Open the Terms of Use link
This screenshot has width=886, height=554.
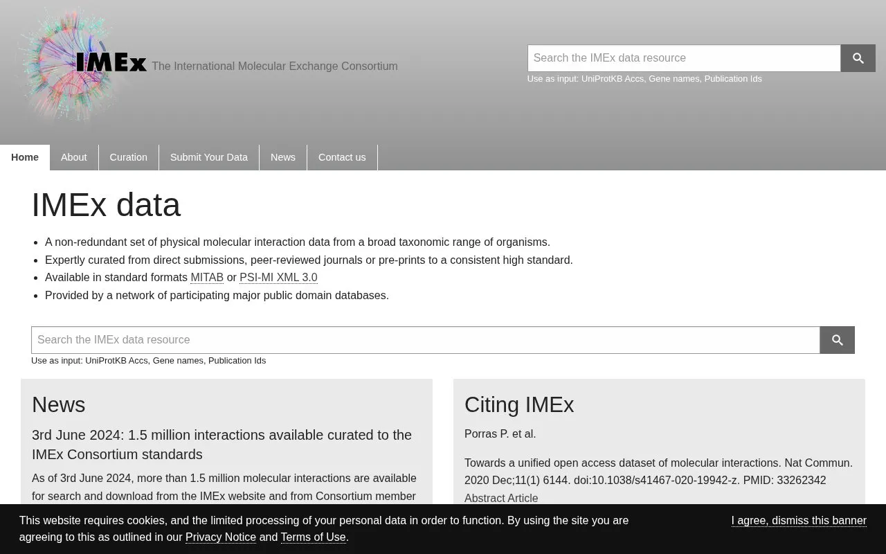click(x=313, y=537)
